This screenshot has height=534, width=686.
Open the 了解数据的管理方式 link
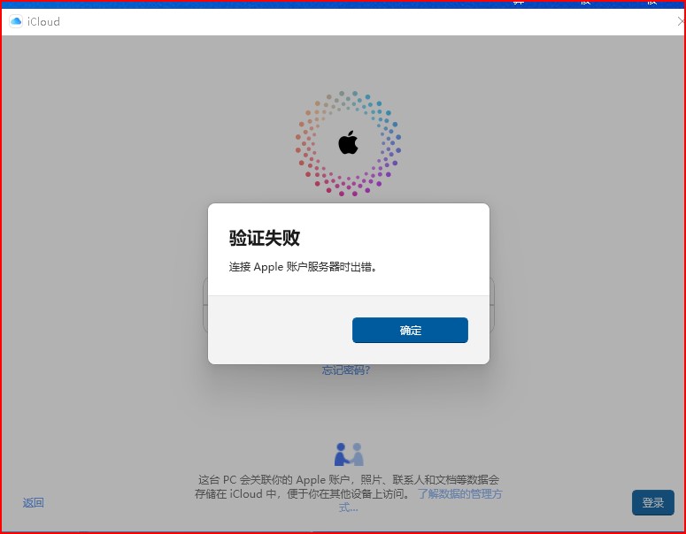pyautogui.click(x=459, y=494)
